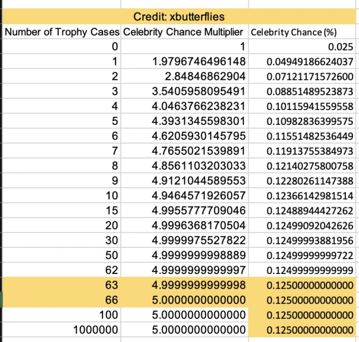Click the trophy cases cell with 3
359x342 pixels.
(62, 91)
